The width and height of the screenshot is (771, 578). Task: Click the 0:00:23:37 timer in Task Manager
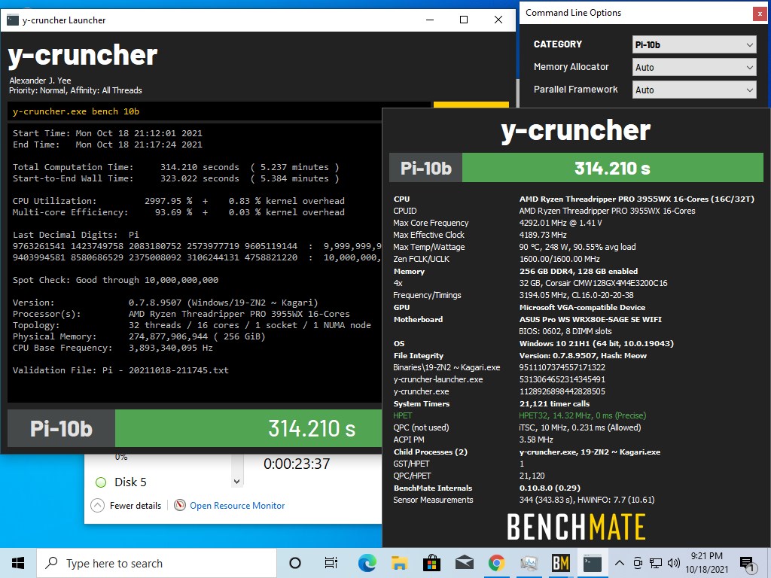click(x=297, y=464)
